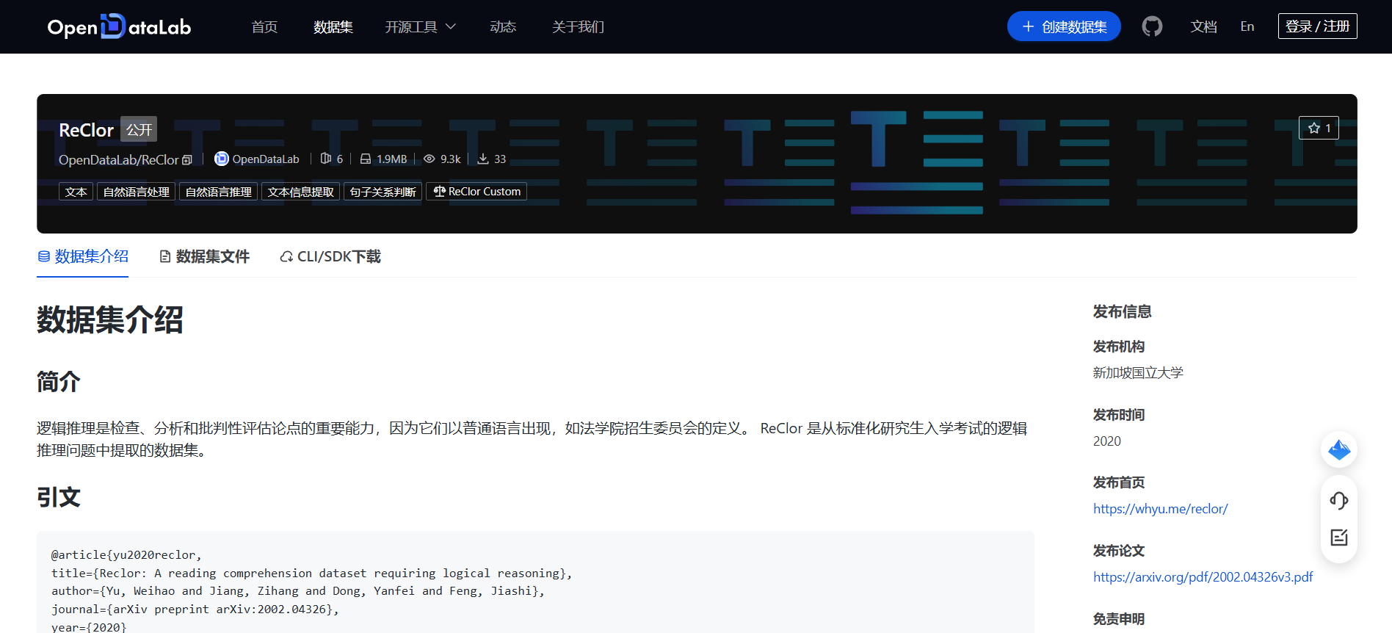Select the ReClor Custom license tag
Viewport: 1392px width, 633px height.
[x=476, y=192]
